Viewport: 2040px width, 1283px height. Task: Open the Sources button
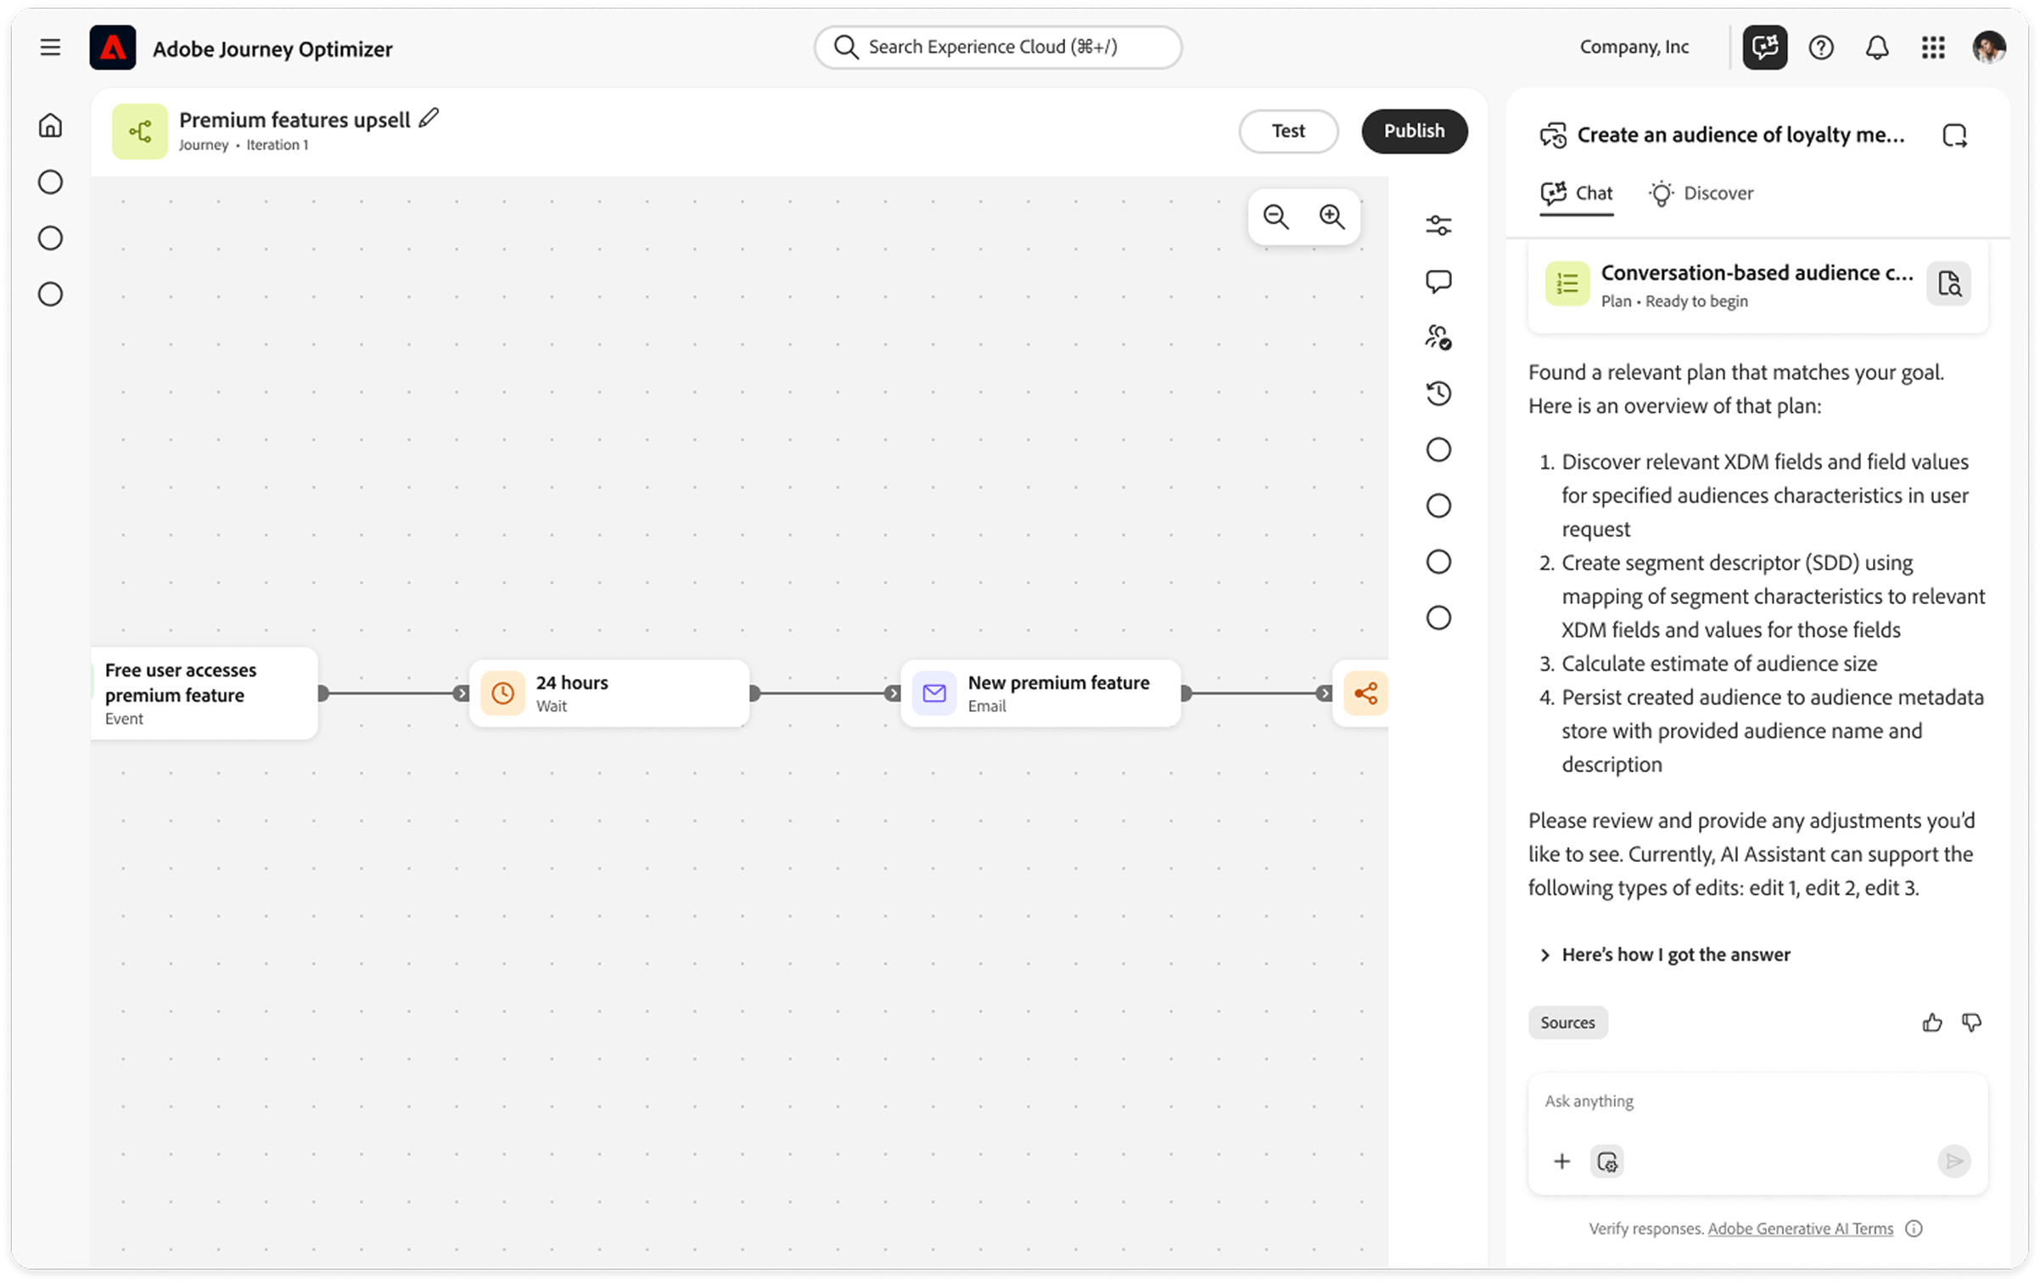(1567, 1022)
